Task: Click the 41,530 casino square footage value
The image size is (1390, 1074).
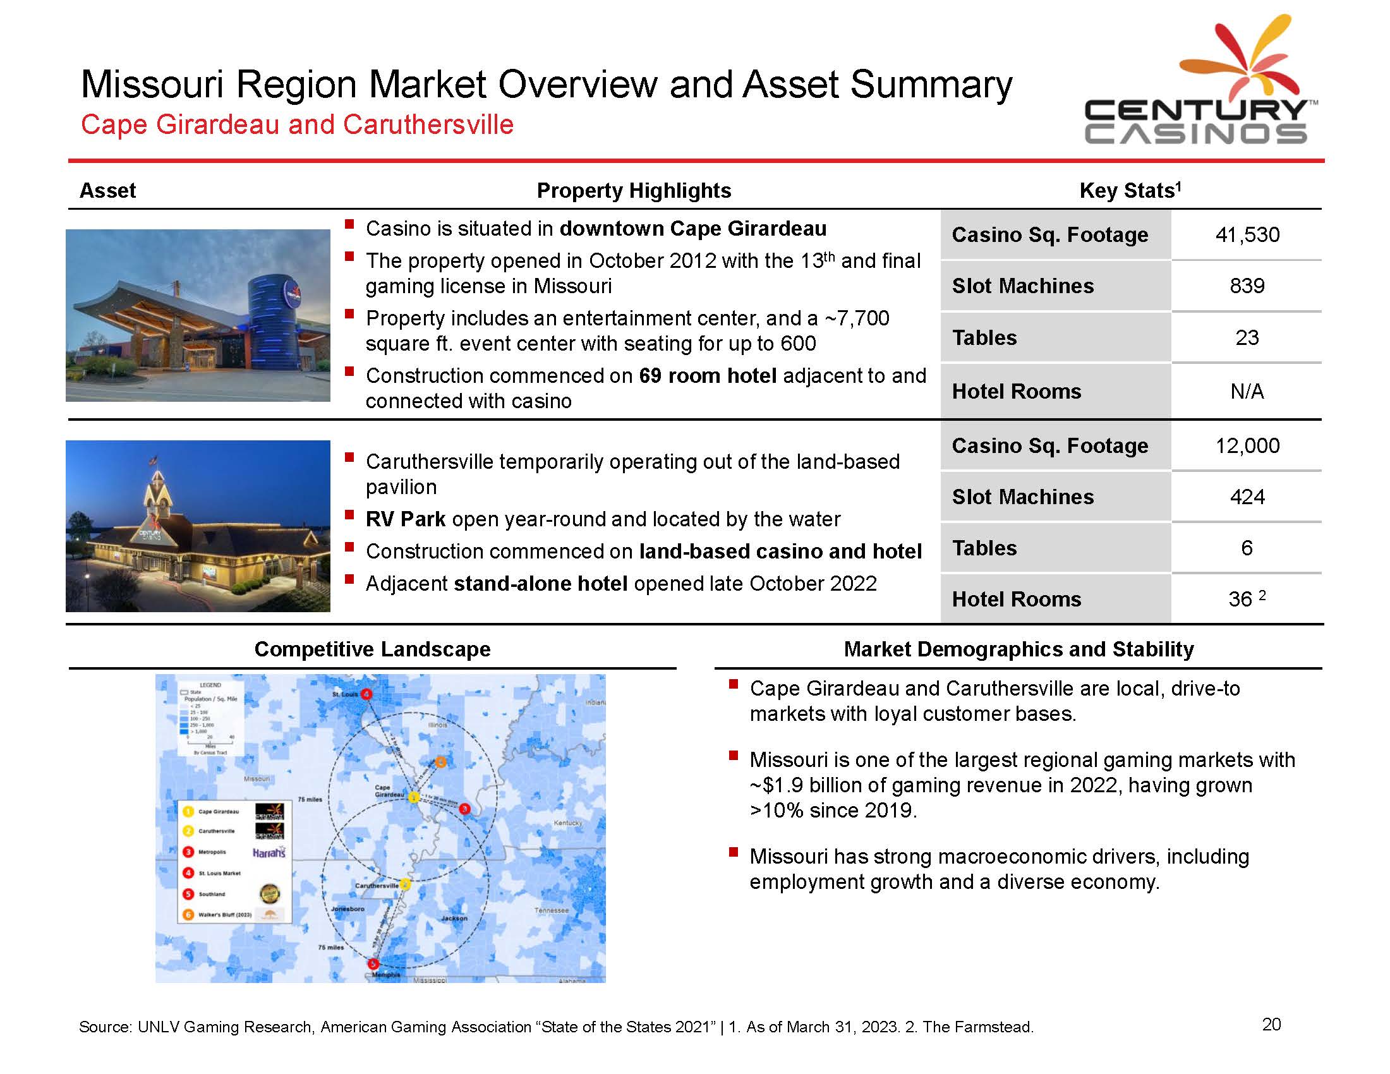Action: pos(1247,235)
